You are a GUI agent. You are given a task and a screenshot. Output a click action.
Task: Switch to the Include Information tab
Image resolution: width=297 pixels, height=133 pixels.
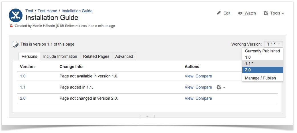(60, 56)
